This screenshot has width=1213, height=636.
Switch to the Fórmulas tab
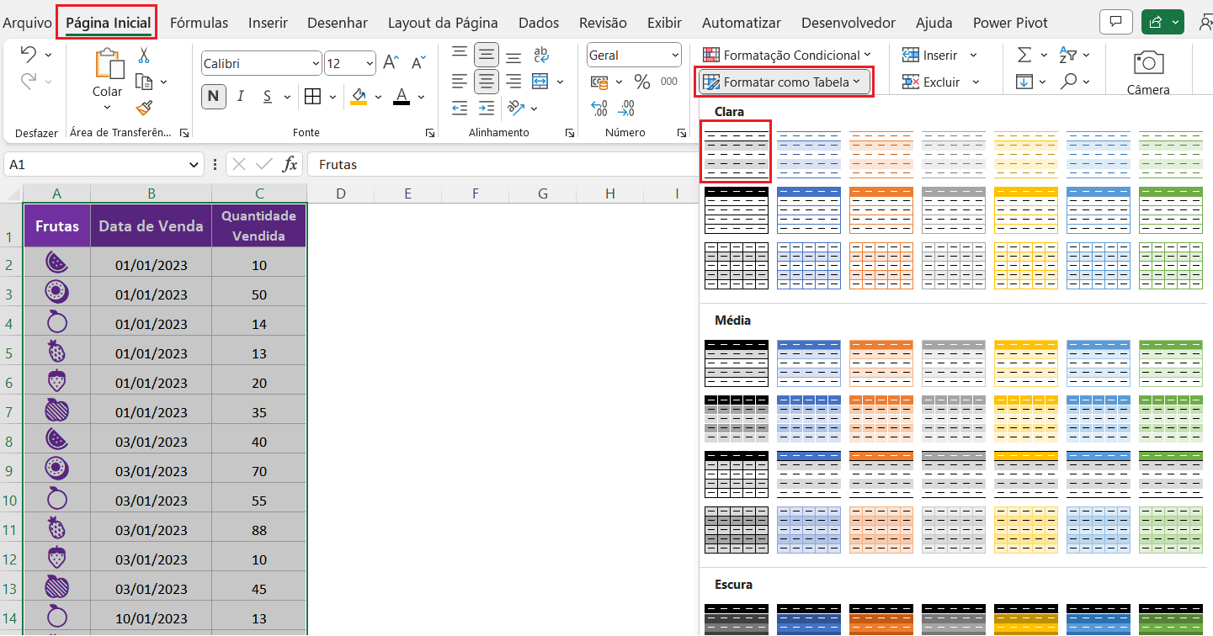[199, 23]
